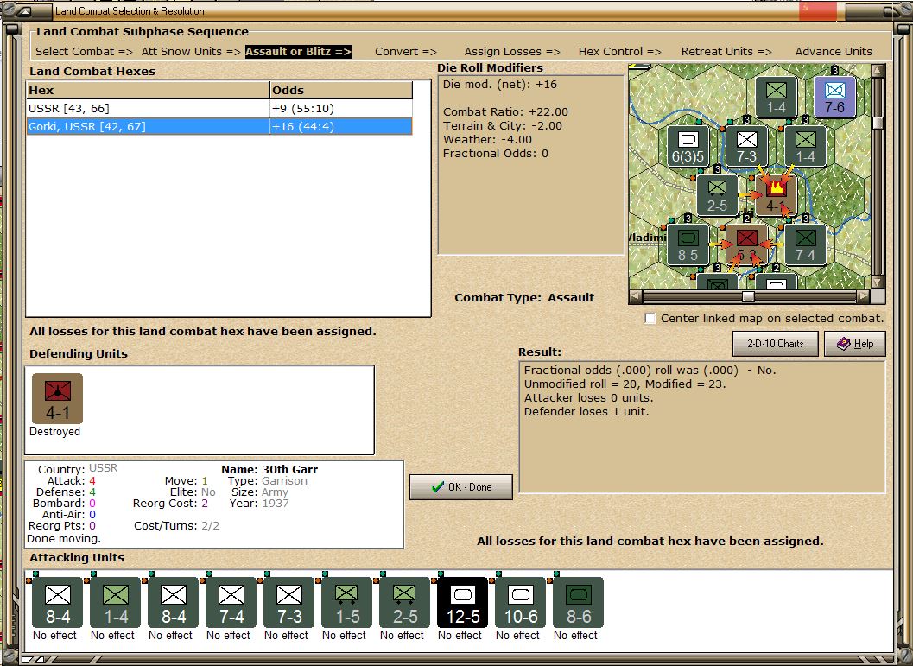Select the 8-6 attacking mechanized unit

click(x=578, y=603)
